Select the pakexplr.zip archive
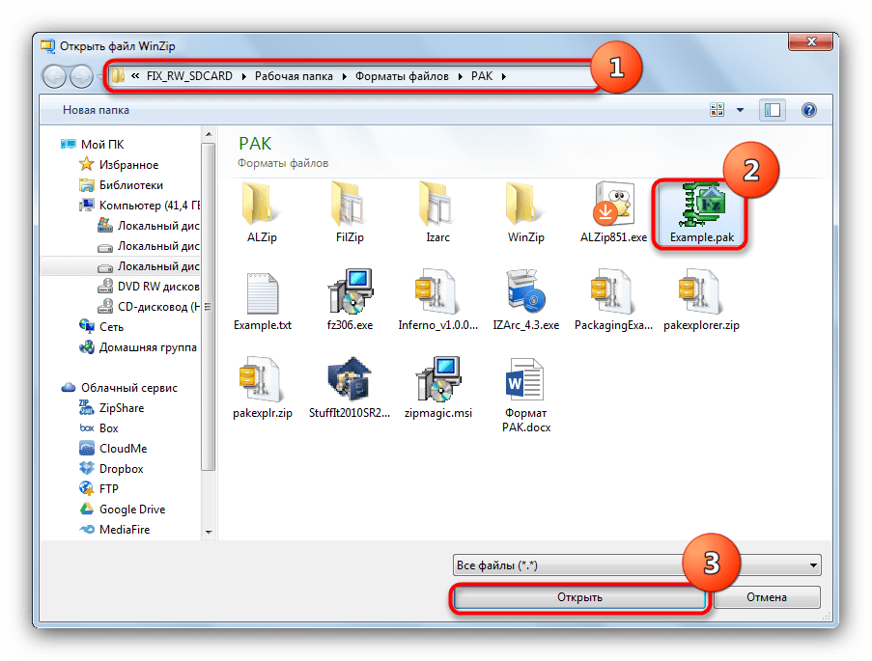The width and height of the screenshot is (872, 661). [263, 389]
